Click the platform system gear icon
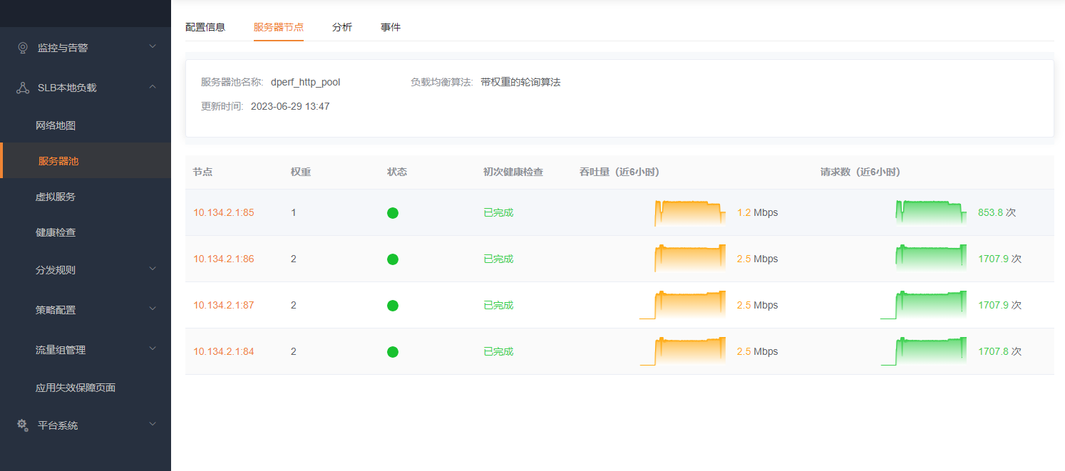This screenshot has height=471, width=1065. coord(23,425)
